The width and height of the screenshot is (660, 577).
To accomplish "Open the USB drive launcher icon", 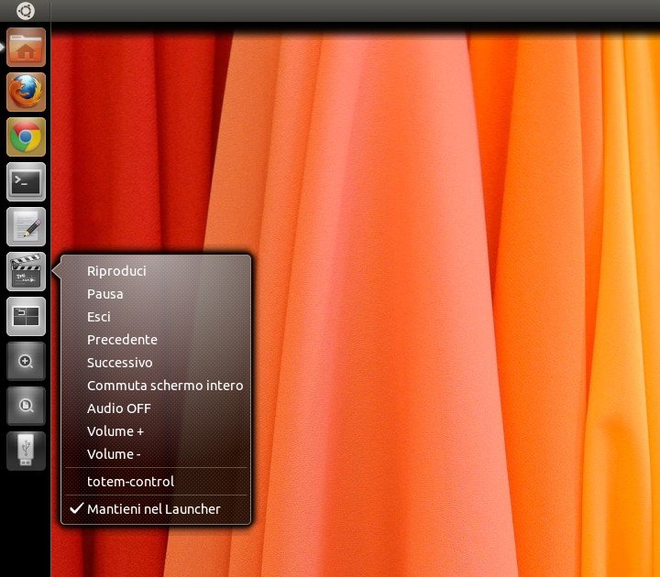I will [26, 451].
